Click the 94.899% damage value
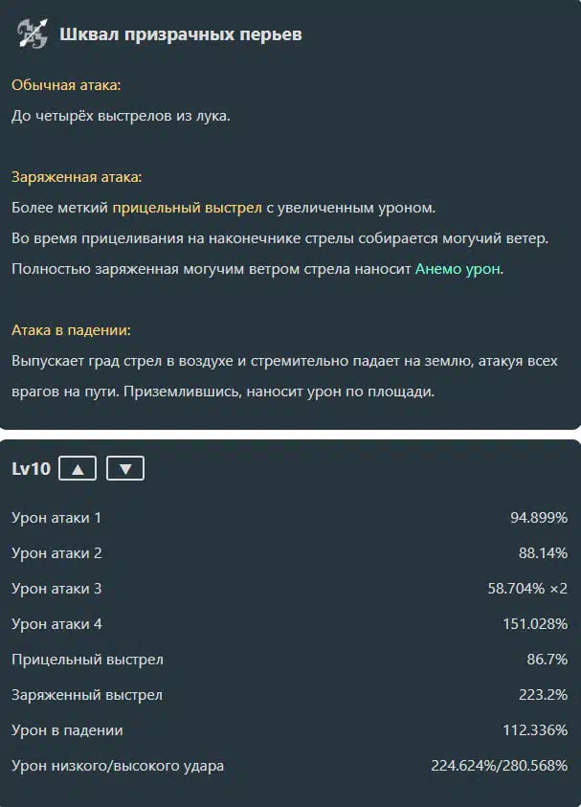 point(539,518)
